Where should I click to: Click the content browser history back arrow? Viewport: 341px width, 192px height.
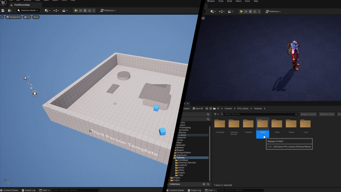(207, 108)
